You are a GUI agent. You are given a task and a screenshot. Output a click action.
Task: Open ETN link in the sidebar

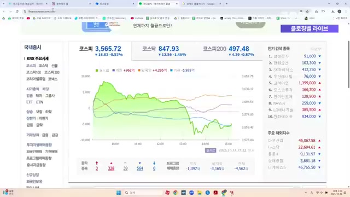39,102
